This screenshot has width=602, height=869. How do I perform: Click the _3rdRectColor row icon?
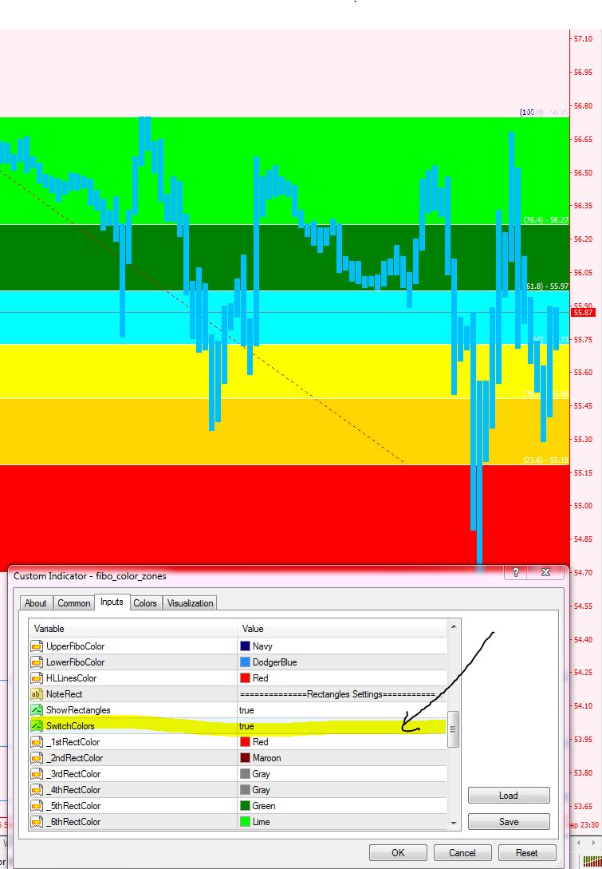pos(37,774)
